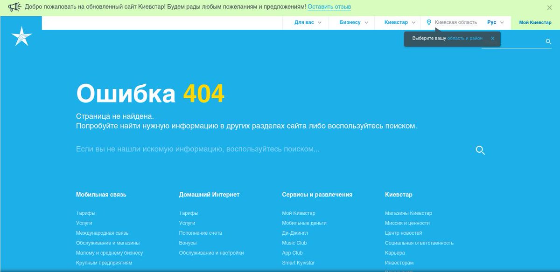Click the large 404 page search icon
560x272 pixels.
pos(480,150)
